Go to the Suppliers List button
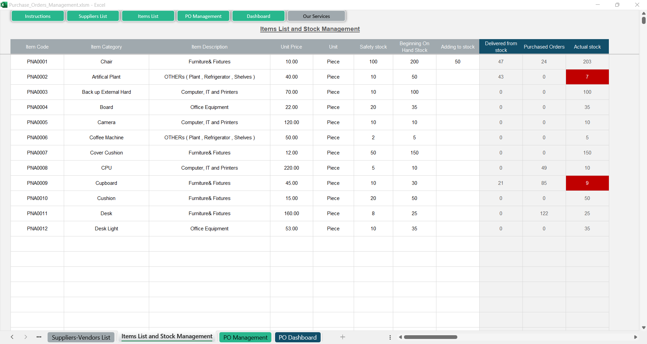 tap(93, 16)
